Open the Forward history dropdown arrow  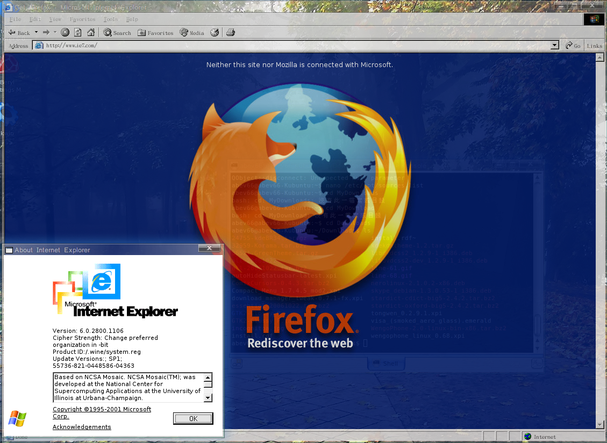55,32
